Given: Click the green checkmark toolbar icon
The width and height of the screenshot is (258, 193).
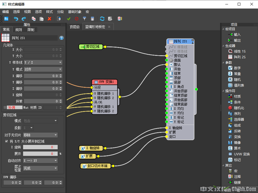Looking at the screenshot, I should tap(69, 19).
